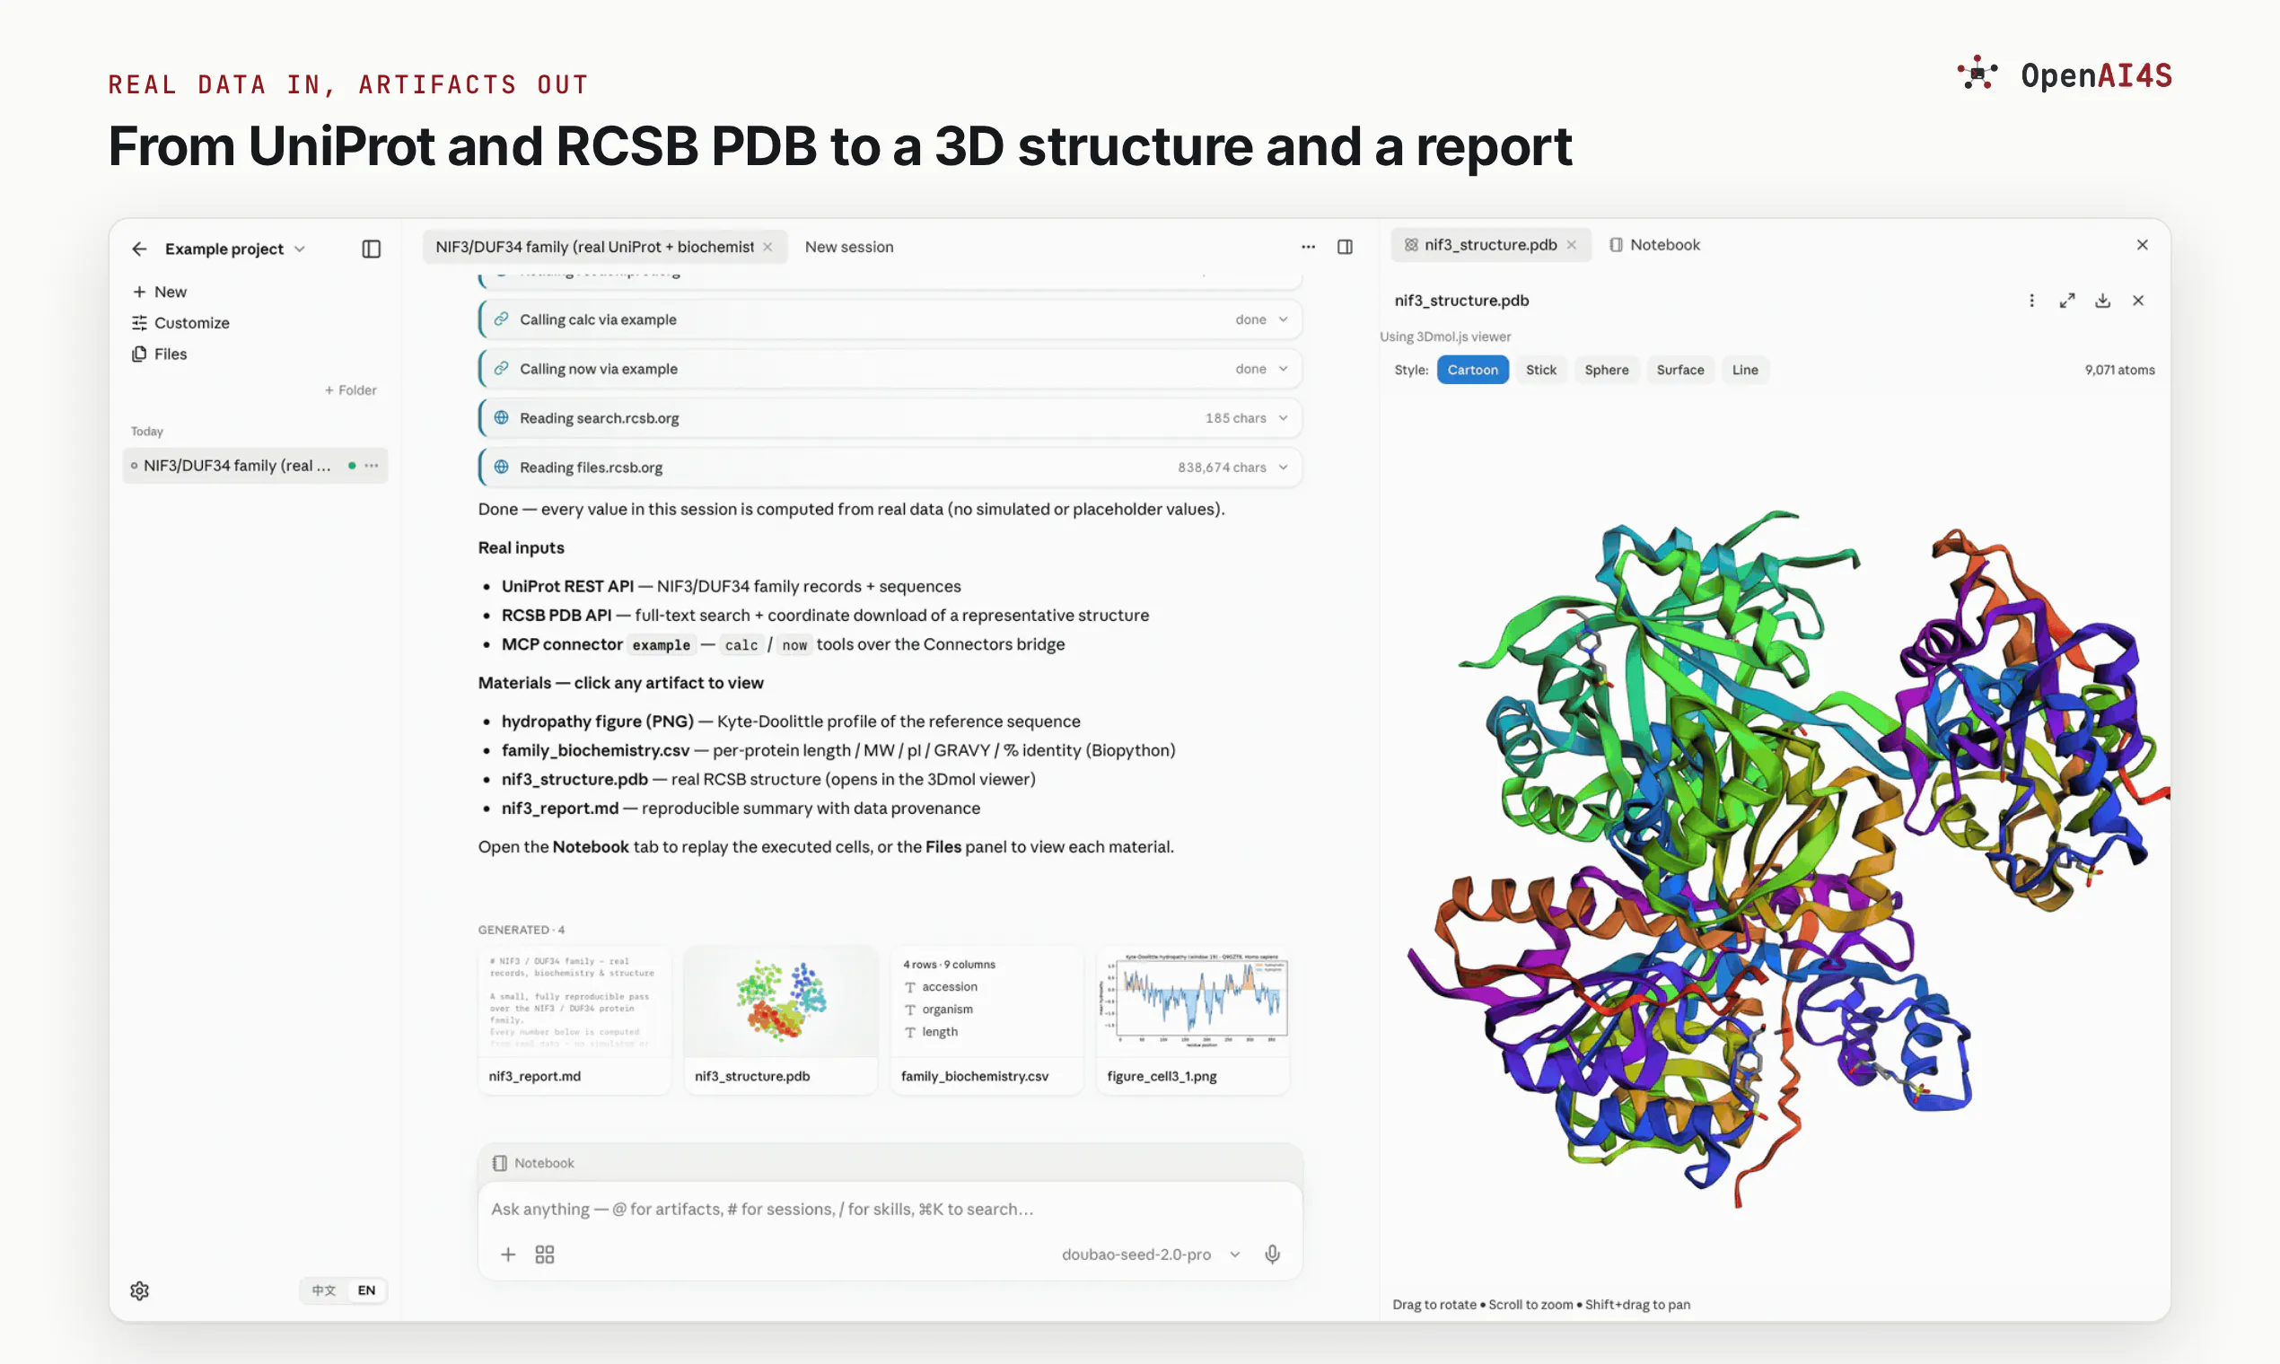
Task: Close the nif3_structure.pdb viewer tab
Action: click(x=1572, y=244)
